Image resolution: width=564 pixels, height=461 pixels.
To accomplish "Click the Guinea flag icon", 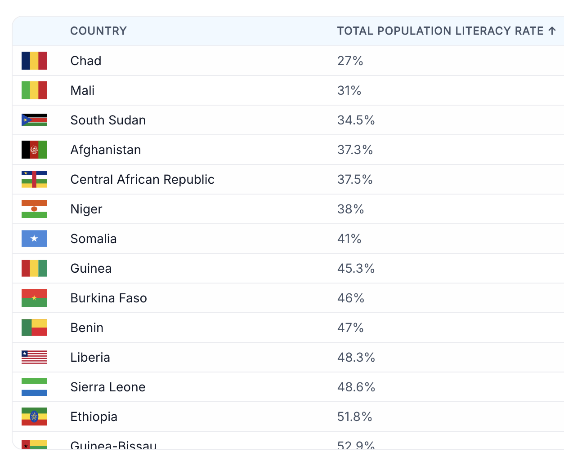I will [34, 268].
